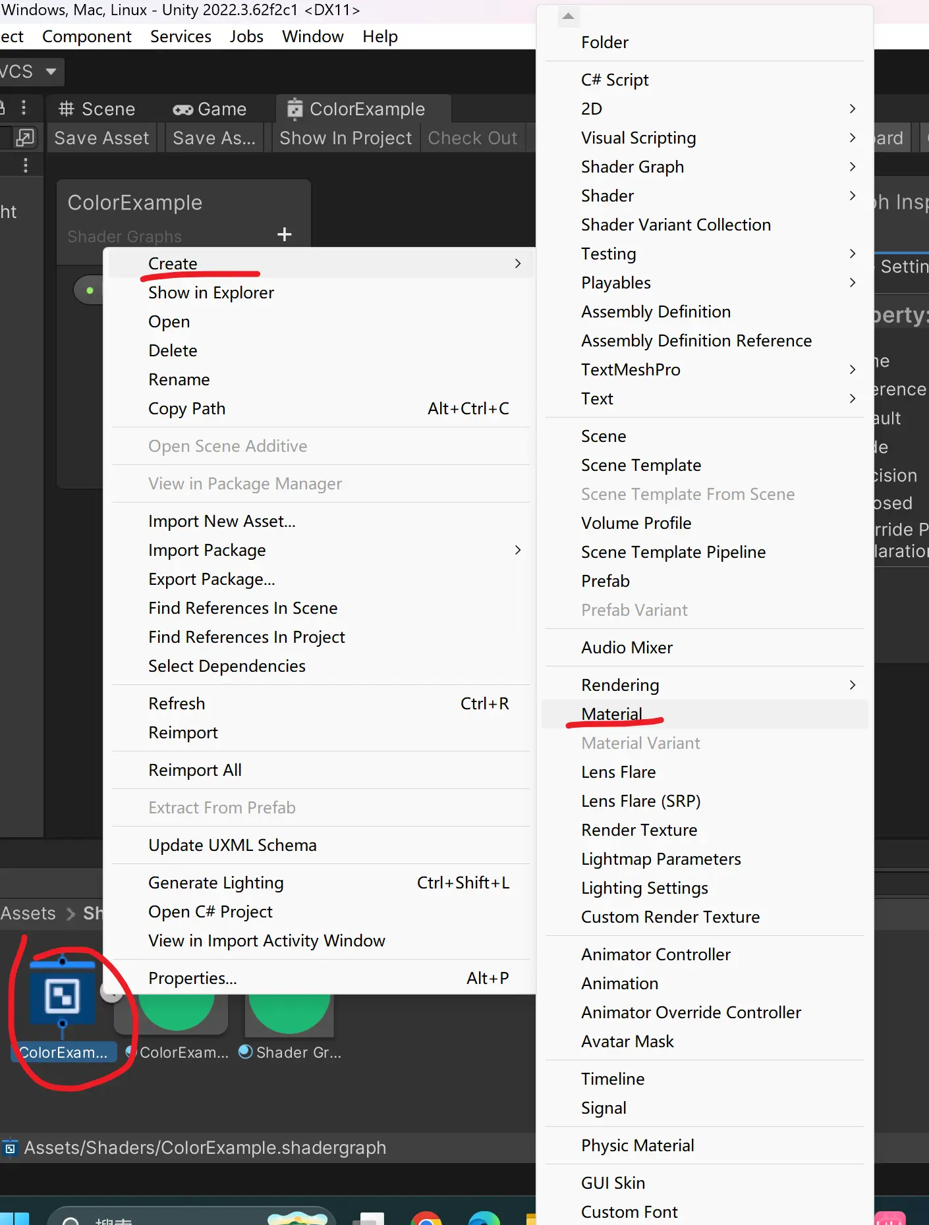Viewport: 929px width, 1225px height.
Task: Create an Assembly Definition Reference
Action: coord(704,340)
